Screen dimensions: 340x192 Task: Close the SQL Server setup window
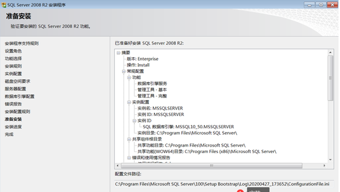[333, 5]
